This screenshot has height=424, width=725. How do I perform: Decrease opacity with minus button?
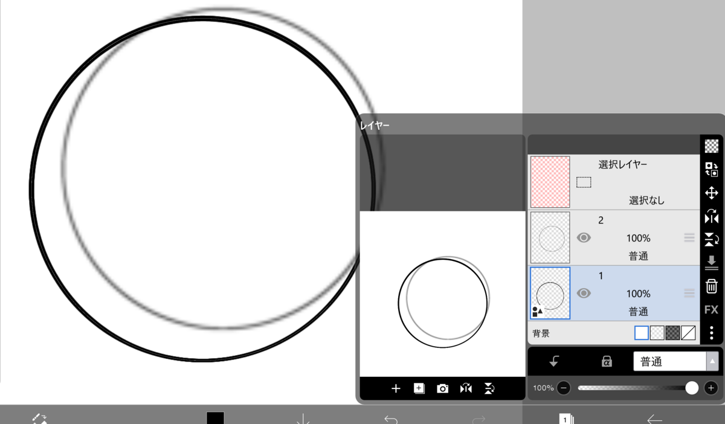[x=564, y=388]
